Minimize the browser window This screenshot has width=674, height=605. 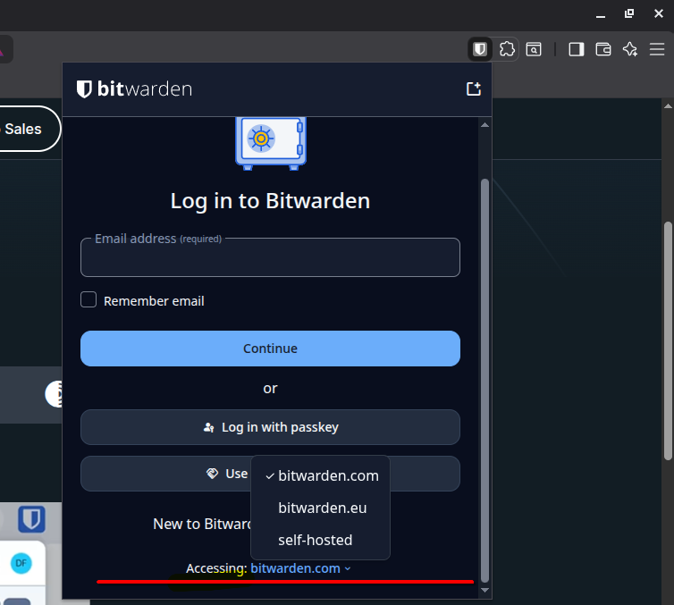coord(601,14)
